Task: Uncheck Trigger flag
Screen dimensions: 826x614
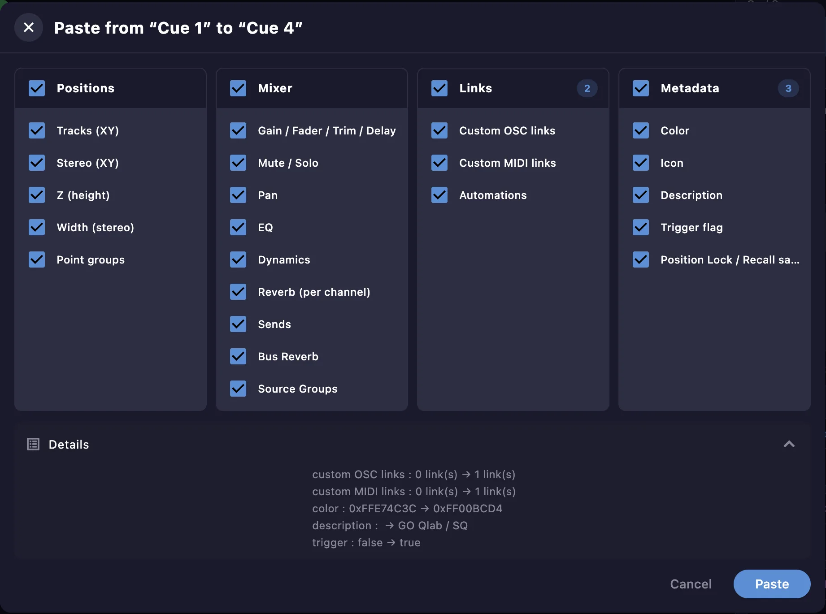Action: [641, 227]
